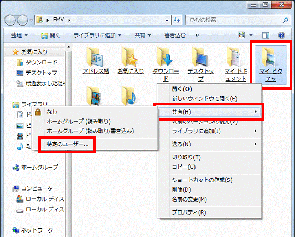
Task: Open the 共有(H) context submenu
Action: [x=209, y=112]
